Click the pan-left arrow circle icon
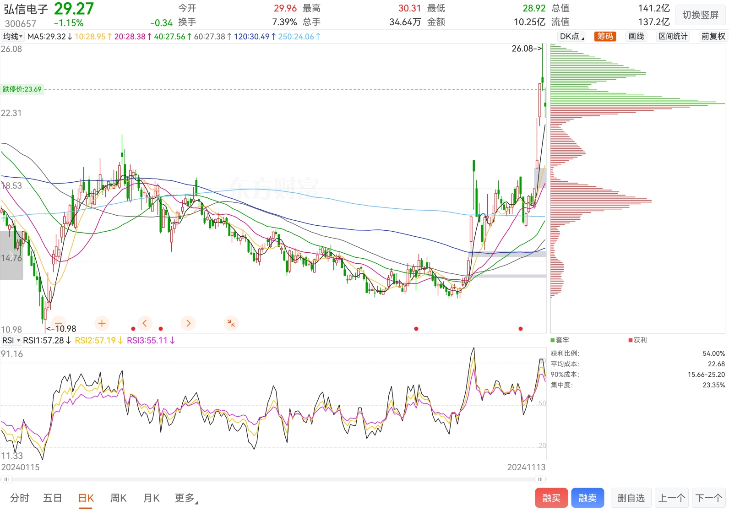The width and height of the screenshot is (729, 511). [145, 323]
